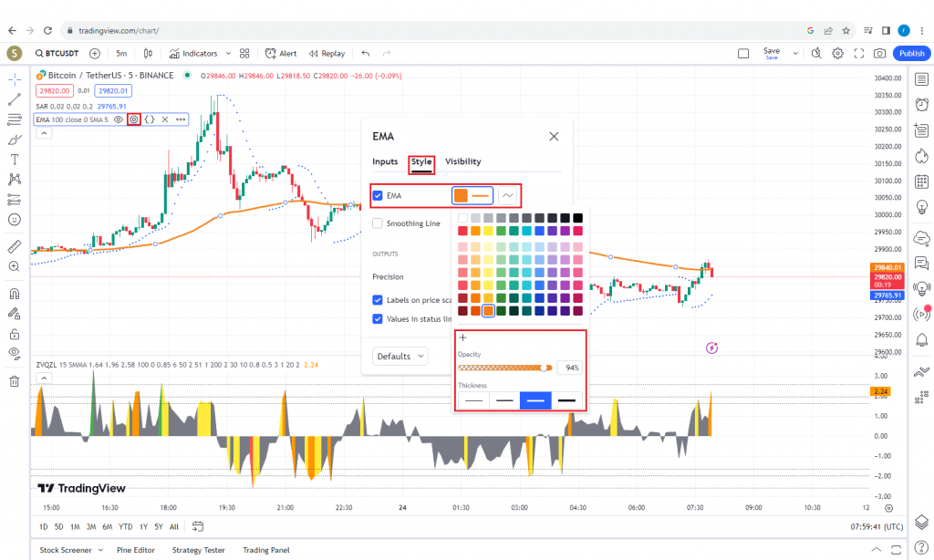Expand the Stock Screener dropdown arrow
This screenshot has height=560, width=934.
pyautogui.click(x=100, y=551)
